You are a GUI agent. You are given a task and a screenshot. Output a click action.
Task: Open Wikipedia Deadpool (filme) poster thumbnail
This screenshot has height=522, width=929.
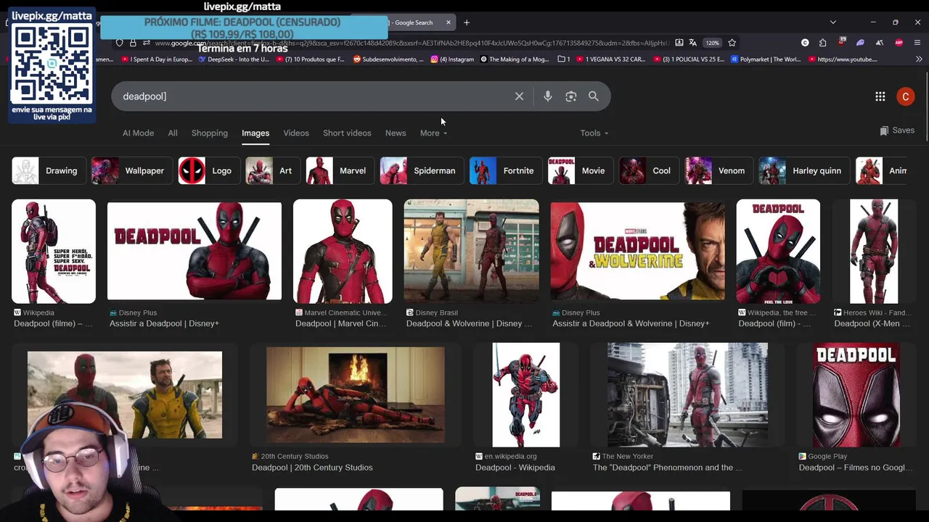pyautogui.click(x=54, y=252)
